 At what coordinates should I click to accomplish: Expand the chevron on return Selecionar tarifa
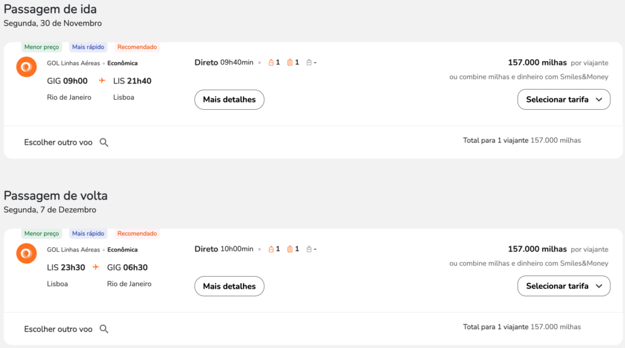tap(599, 286)
